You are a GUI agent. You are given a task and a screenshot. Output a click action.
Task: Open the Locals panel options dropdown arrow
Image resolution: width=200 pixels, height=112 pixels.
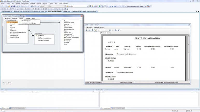coord(95,90)
